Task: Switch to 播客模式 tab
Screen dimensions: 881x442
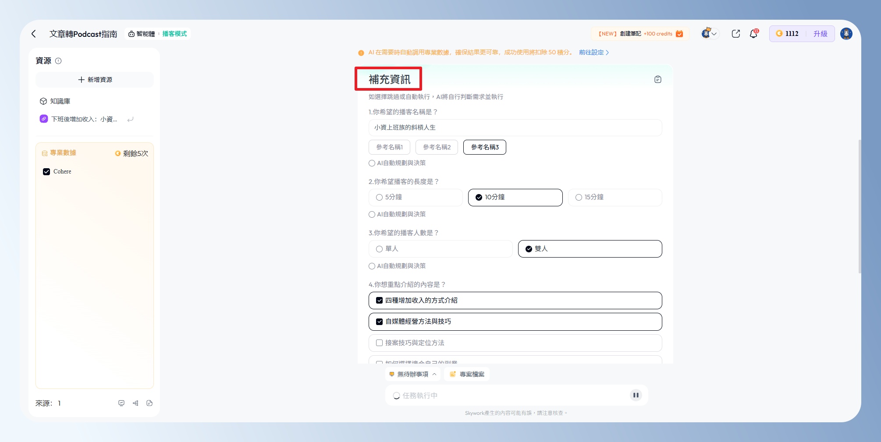Action: pyautogui.click(x=174, y=34)
